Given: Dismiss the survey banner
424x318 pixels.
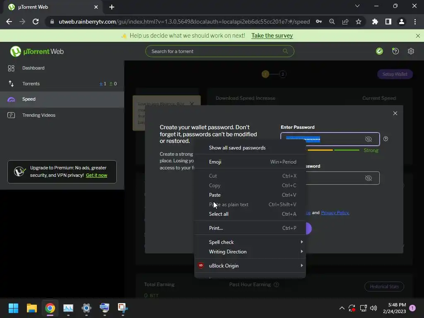Looking at the screenshot, I should pos(418,36).
